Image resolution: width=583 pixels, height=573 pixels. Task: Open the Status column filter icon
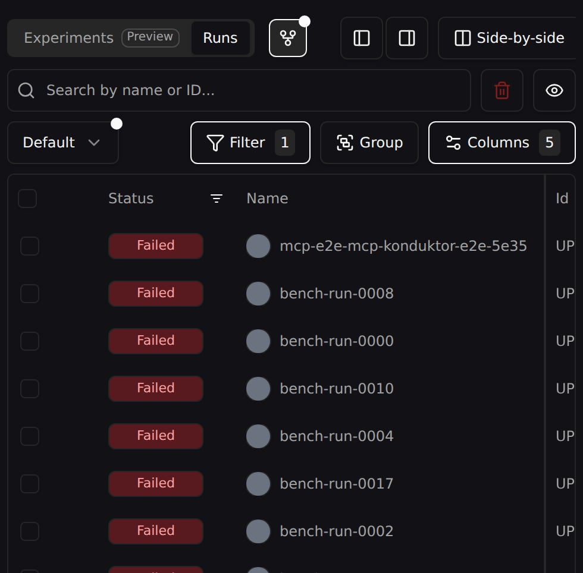(x=217, y=199)
